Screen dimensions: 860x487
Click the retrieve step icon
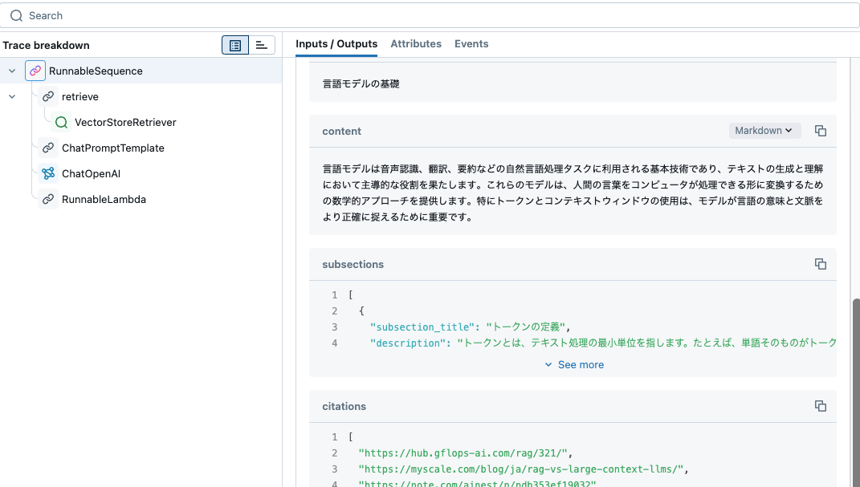coord(47,96)
